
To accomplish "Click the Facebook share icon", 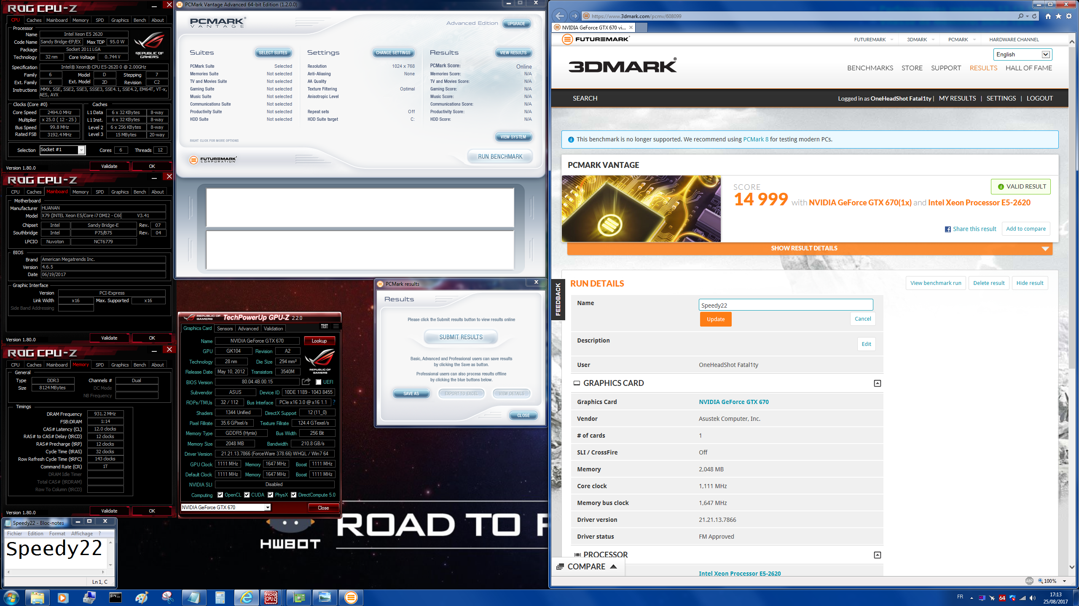I will pos(947,229).
